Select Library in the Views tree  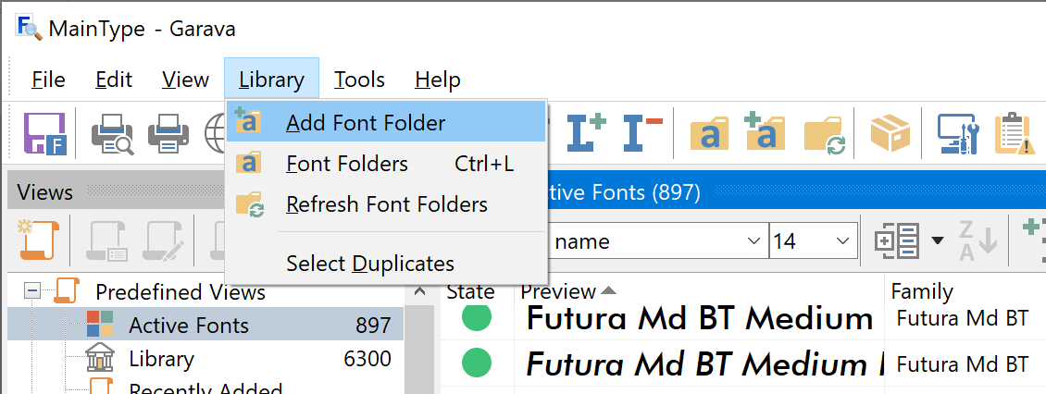click(x=161, y=360)
